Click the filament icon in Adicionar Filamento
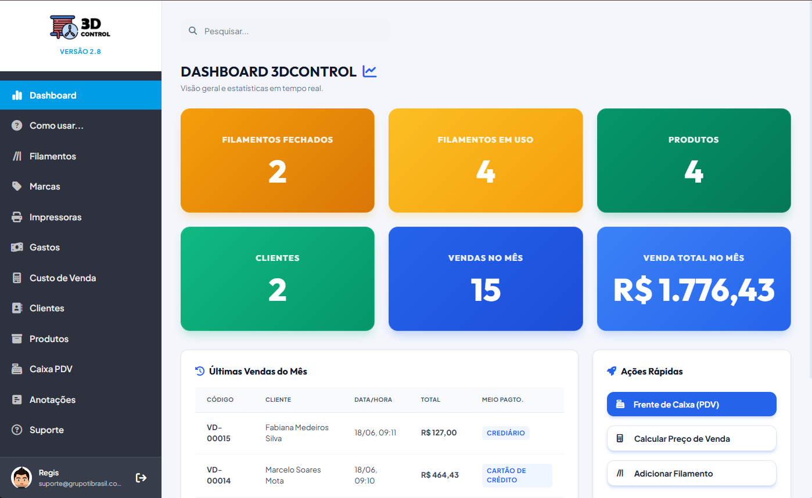The height and width of the screenshot is (498, 812). coord(620,474)
